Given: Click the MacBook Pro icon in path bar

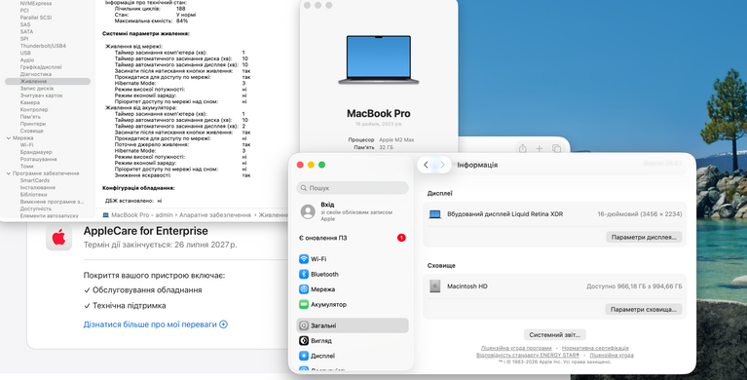Looking at the screenshot, I should (106, 215).
